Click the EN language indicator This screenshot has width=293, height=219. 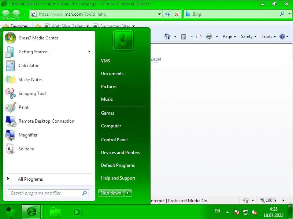point(217,211)
